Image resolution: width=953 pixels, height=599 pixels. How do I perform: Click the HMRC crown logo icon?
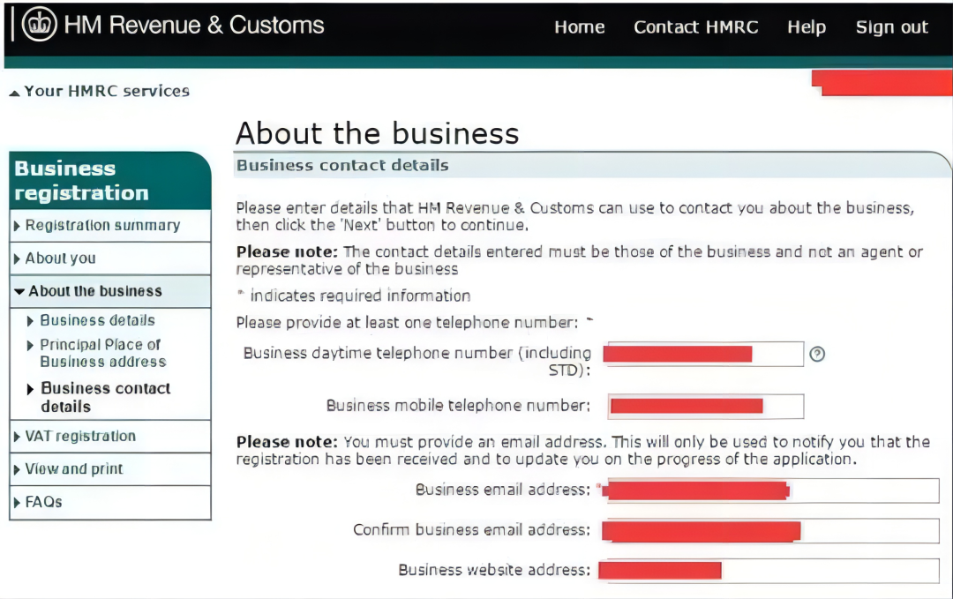pyautogui.click(x=40, y=25)
